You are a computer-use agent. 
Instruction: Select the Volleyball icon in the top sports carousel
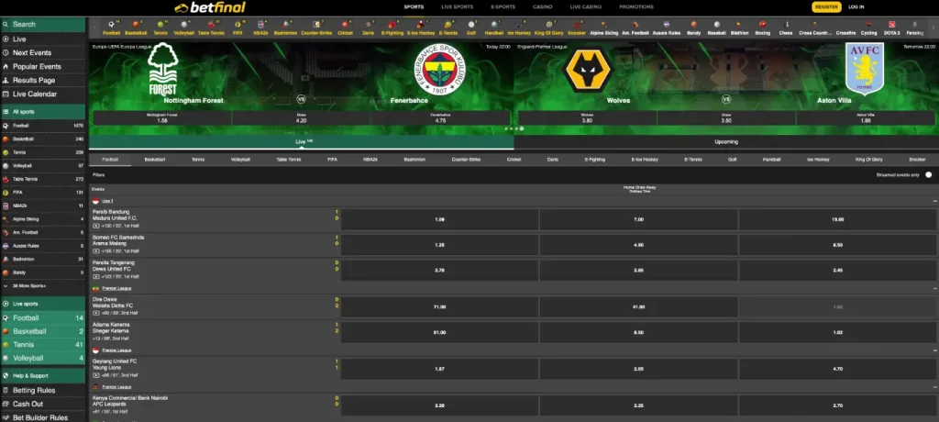pos(183,28)
